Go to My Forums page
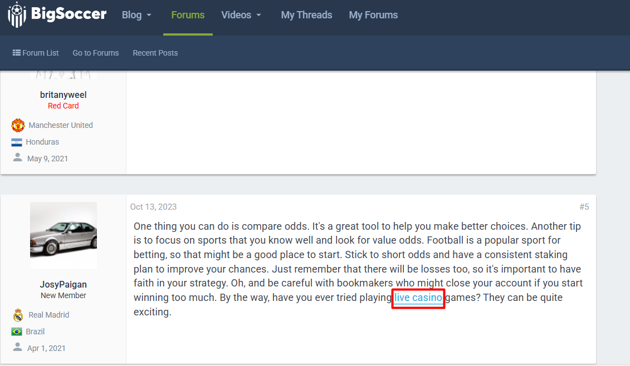 373,15
